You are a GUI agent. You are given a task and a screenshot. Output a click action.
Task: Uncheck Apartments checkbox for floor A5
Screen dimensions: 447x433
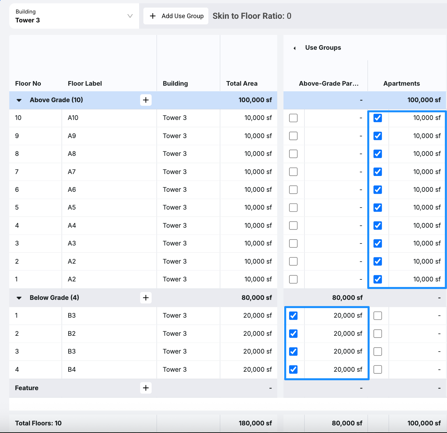click(x=378, y=208)
